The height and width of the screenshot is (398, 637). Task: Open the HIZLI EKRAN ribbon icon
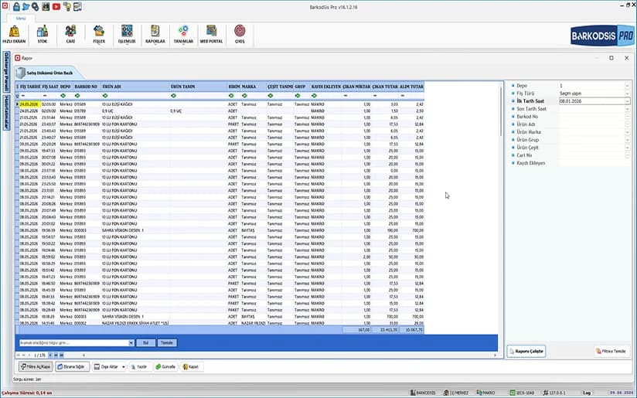tap(14, 34)
